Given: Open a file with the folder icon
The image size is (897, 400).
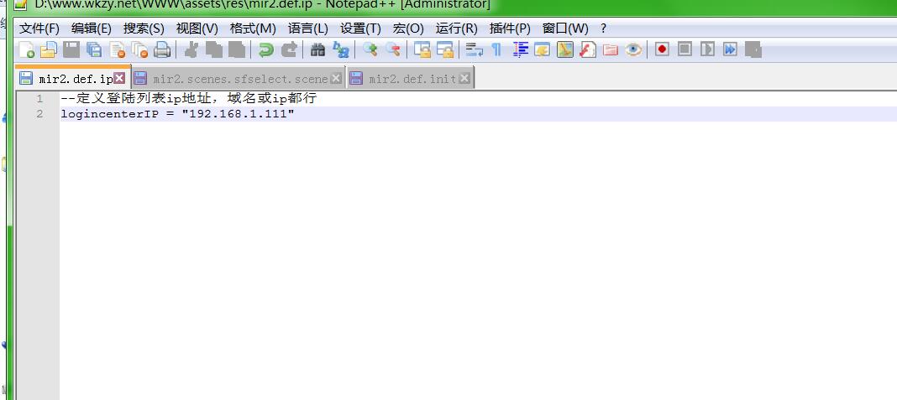Looking at the screenshot, I should click(x=50, y=49).
